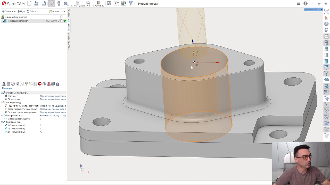Open the compass-style parameters tab icon
330x185 pixels.
coord(13,84)
